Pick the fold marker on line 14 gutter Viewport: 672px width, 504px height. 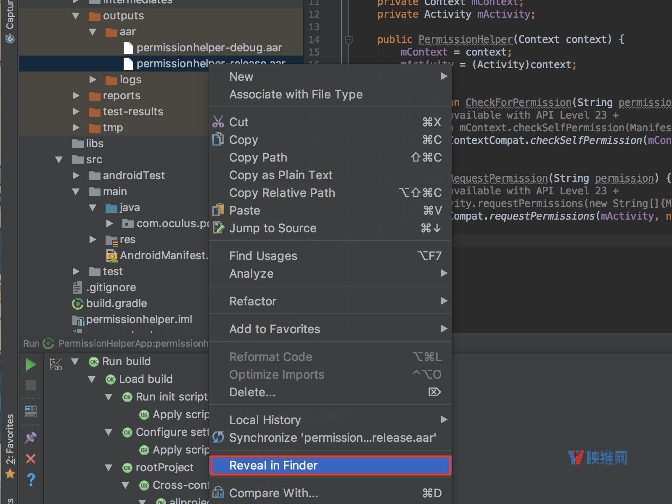tap(349, 40)
